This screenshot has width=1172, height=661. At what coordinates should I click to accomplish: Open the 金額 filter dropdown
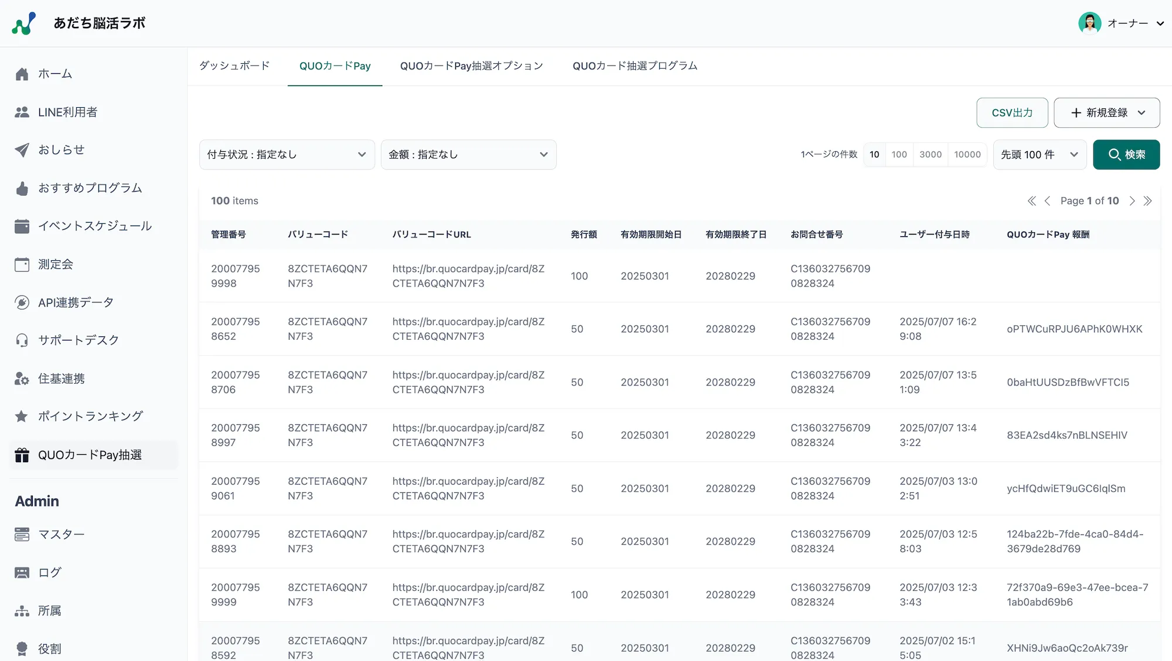click(x=468, y=154)
